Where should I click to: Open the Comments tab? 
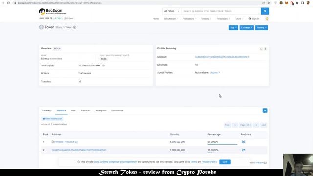117,110
